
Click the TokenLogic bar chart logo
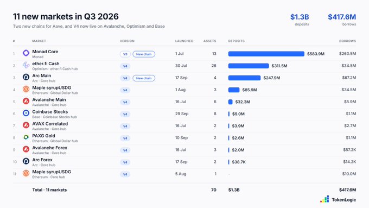[x=325, y=199]
